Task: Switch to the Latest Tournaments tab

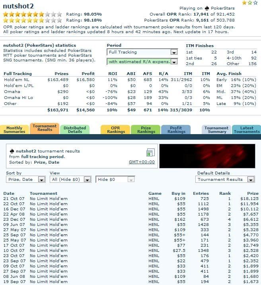Action: pos(247,130)
